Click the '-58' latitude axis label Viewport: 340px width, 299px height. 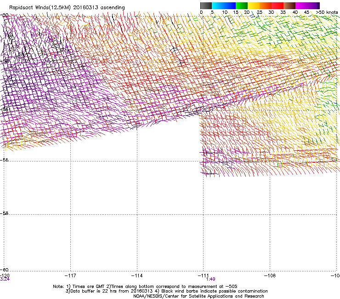4,213
